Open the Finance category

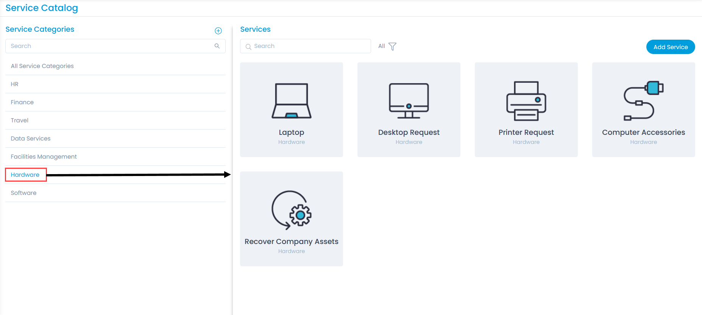point(22,102)
